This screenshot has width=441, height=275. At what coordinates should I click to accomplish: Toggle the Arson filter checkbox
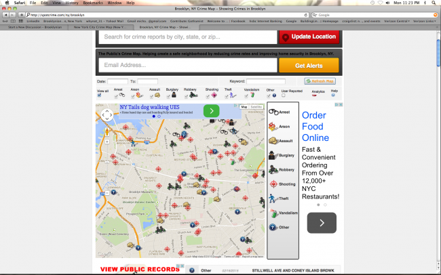click(133, 96)
